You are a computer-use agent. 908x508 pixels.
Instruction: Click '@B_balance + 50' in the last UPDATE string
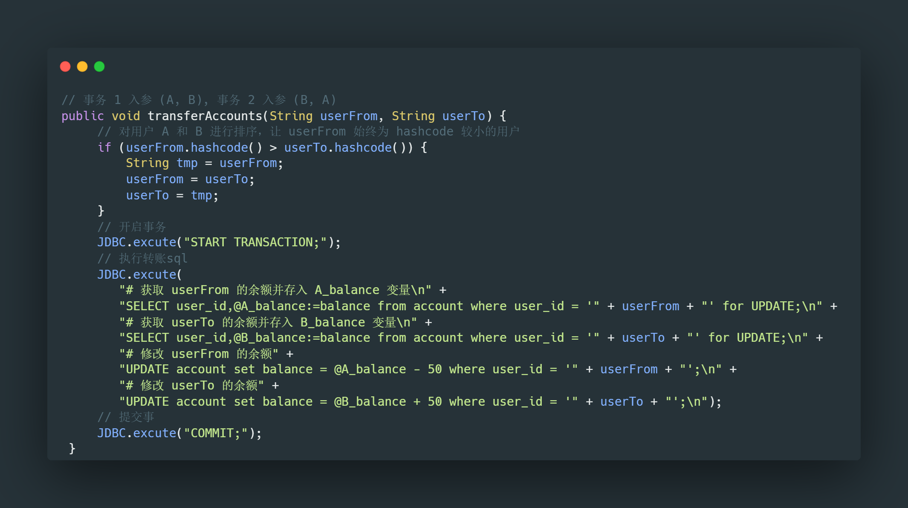click(x=388, y=402)
